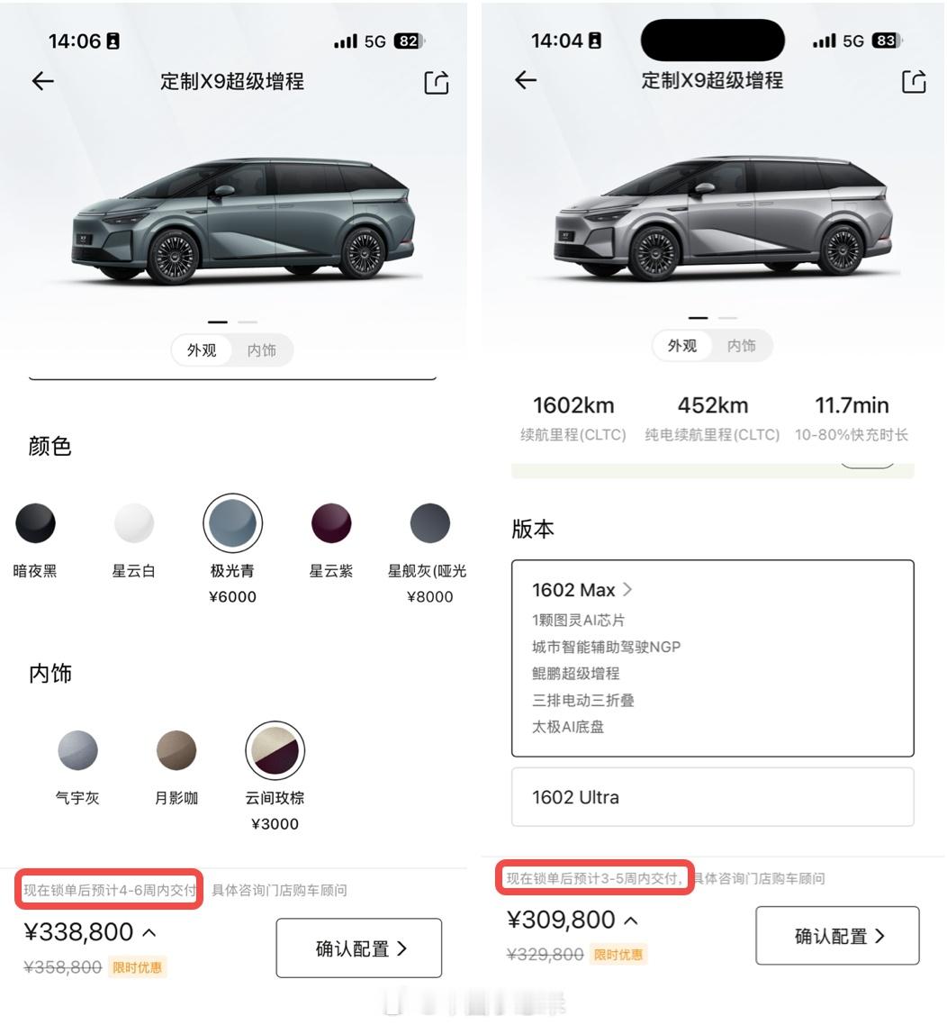
Task: Tap the share icon on left screen
Action: pos(437,82)
